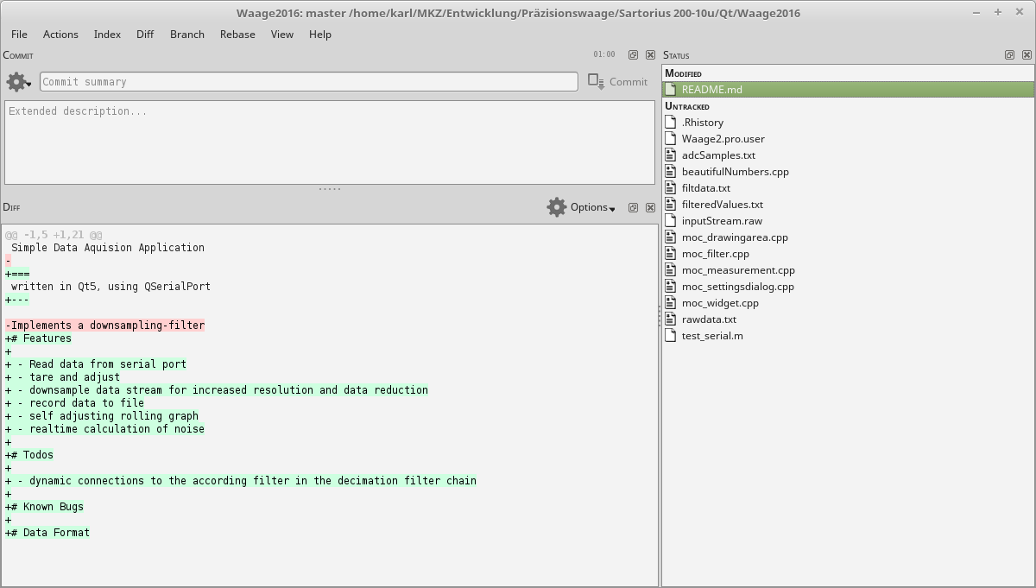This screenshot has width=1036, height=588.
Task: Click the '# Known Bugs' diff line
Action: pos(44,507)
